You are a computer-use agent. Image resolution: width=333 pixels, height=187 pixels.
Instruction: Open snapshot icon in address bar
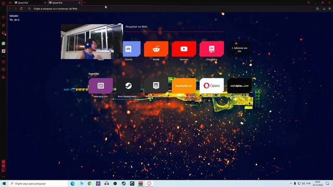click(317, 9)
